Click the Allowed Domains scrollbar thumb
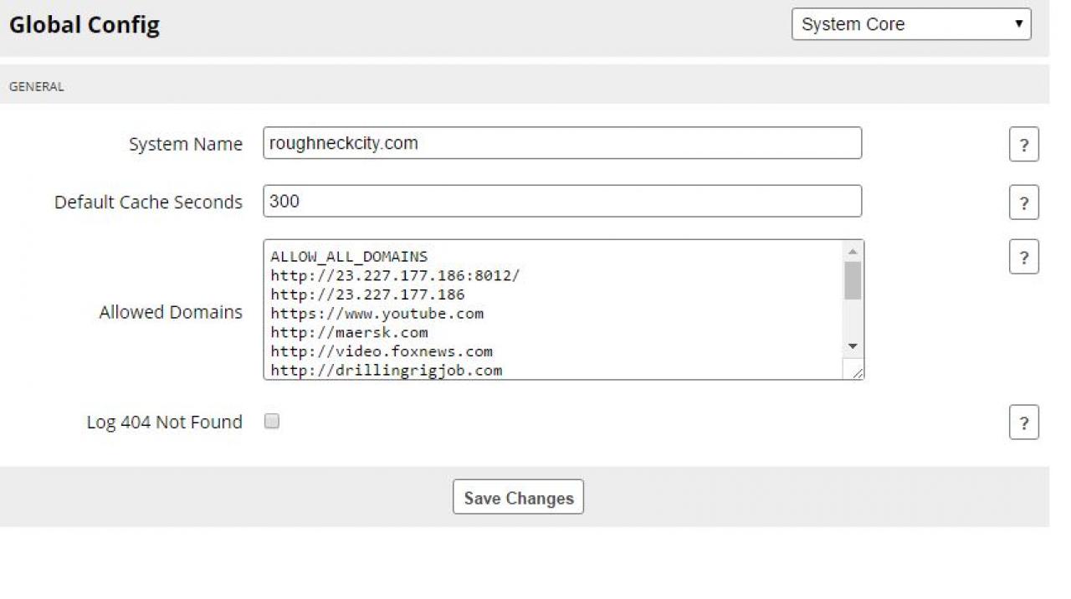This screenshot has width=1071, height=599. [x=853, y=280]
